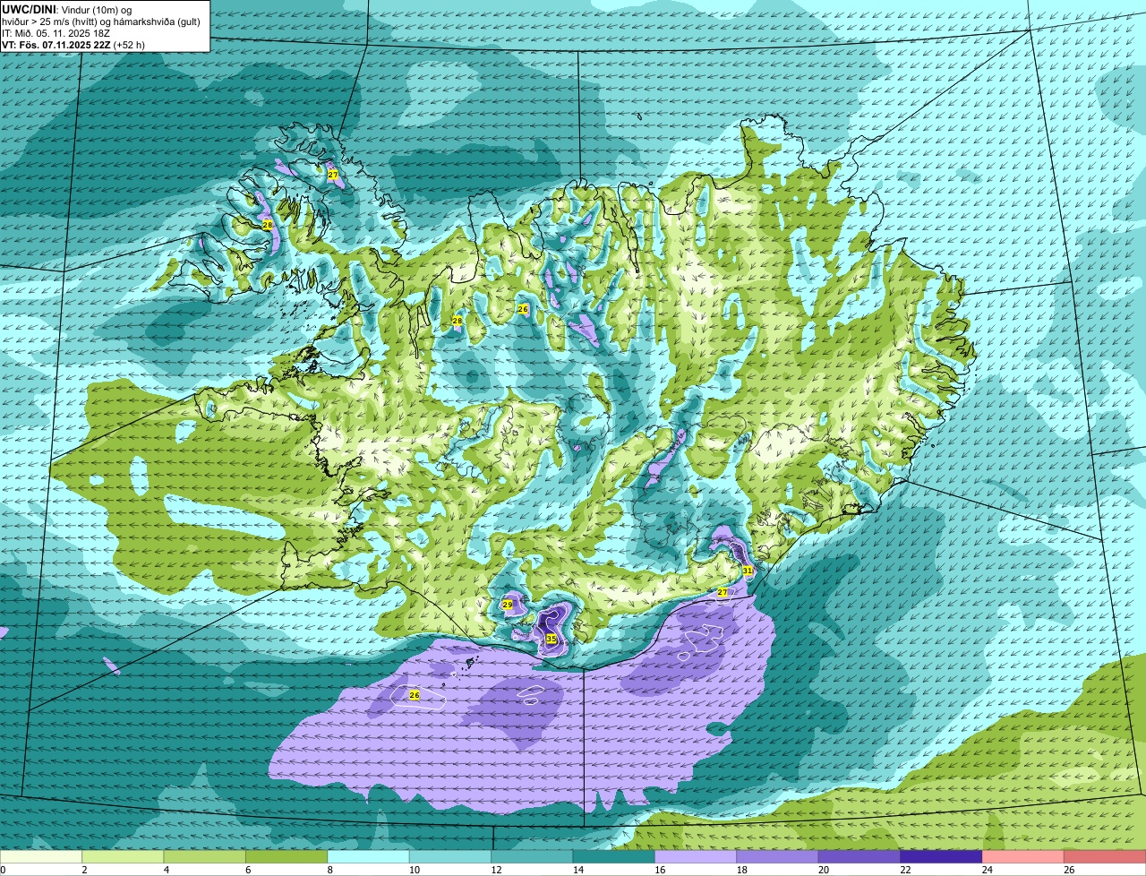Screen dimensions: 1146x876
Task: Click the 4–6 m/s green legend swatch
Action: tap(205, 857)
